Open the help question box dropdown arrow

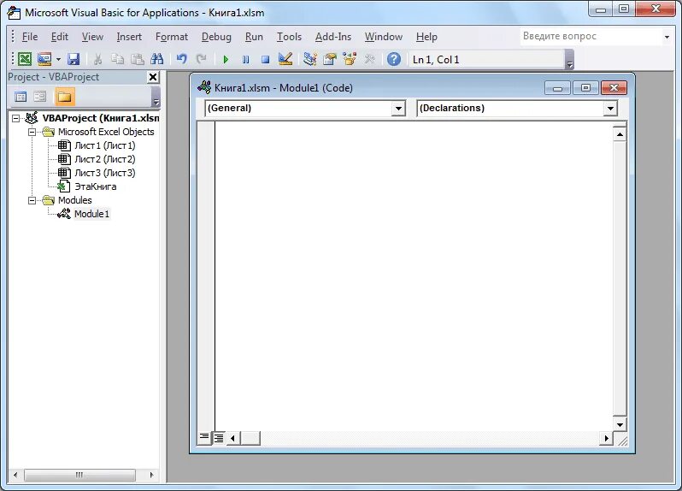[667, 37]
